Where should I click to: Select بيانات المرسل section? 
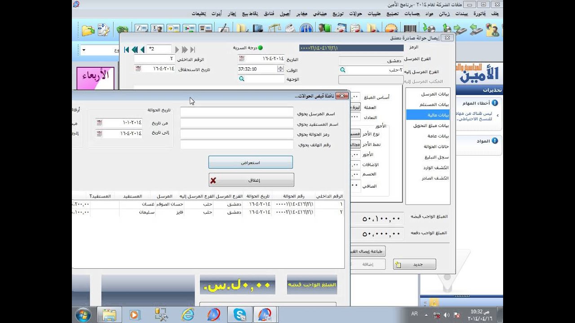[435, 94]
